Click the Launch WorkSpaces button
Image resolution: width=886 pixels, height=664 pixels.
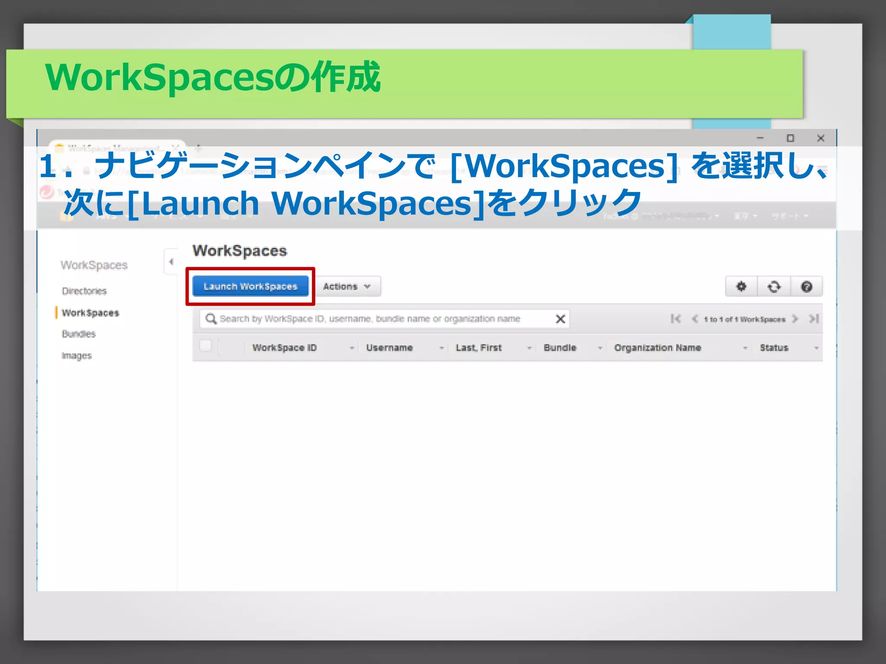(250, 286)
